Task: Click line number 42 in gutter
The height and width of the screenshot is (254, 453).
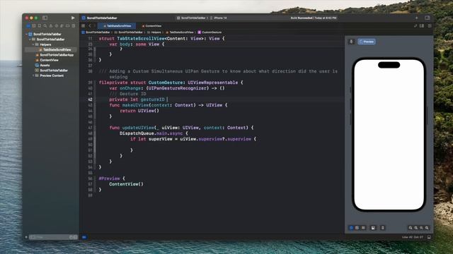Action: pos(90,99)
